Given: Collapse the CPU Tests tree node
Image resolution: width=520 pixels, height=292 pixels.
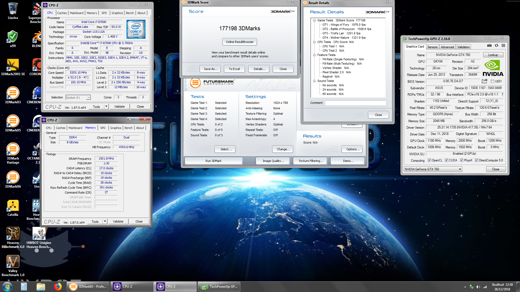Looking at the screenshot, I should click(x=314, y=42).
